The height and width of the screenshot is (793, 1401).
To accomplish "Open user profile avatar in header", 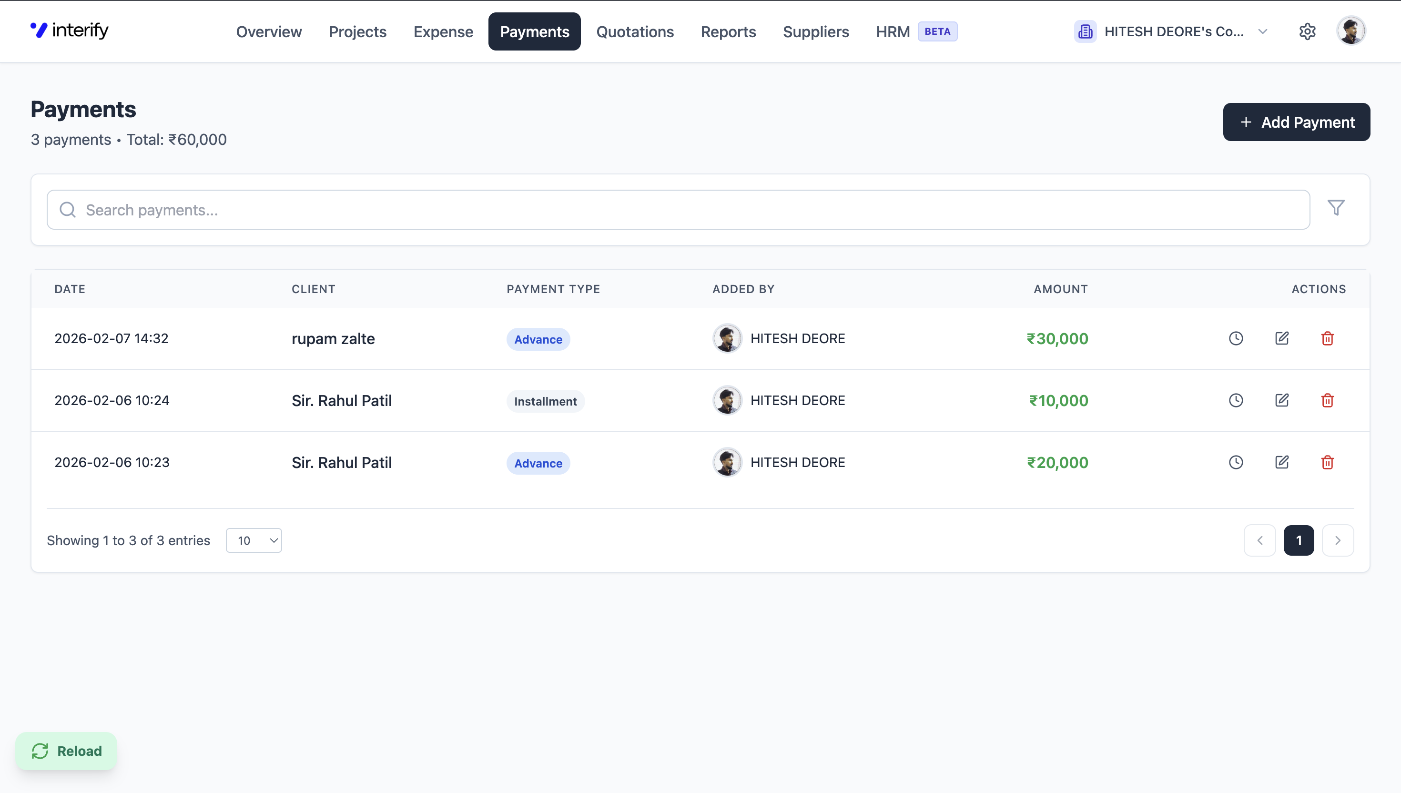I will (x=1350, y=31).
